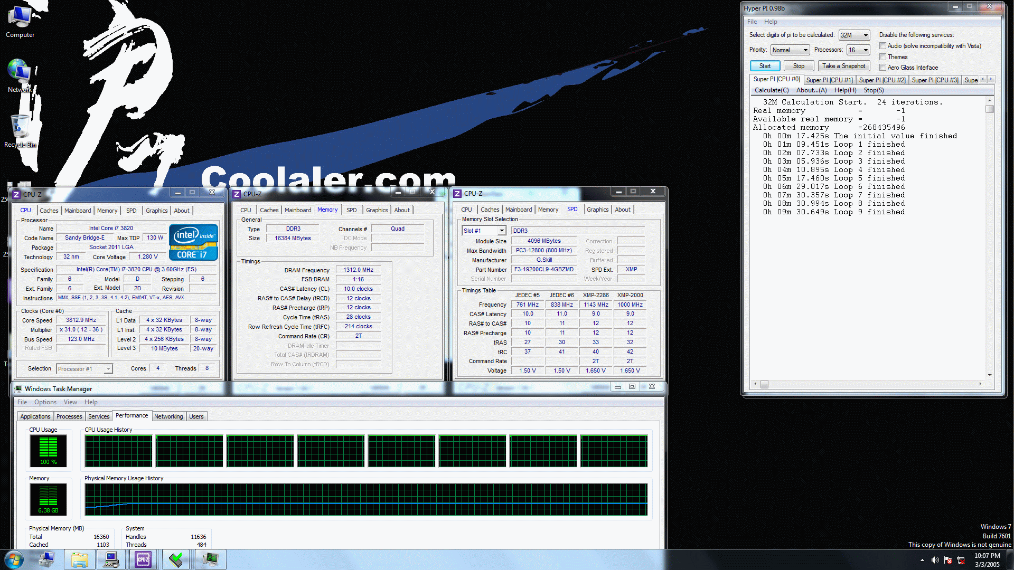Switch to Super PI [CPU #3] tab

(x=935, y=80)
